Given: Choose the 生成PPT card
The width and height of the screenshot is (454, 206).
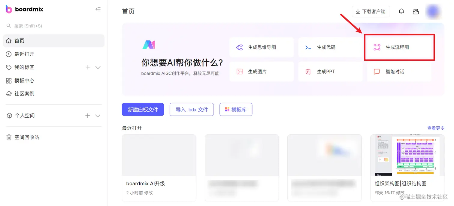Looking at the screenshot, I should point(330,72).
